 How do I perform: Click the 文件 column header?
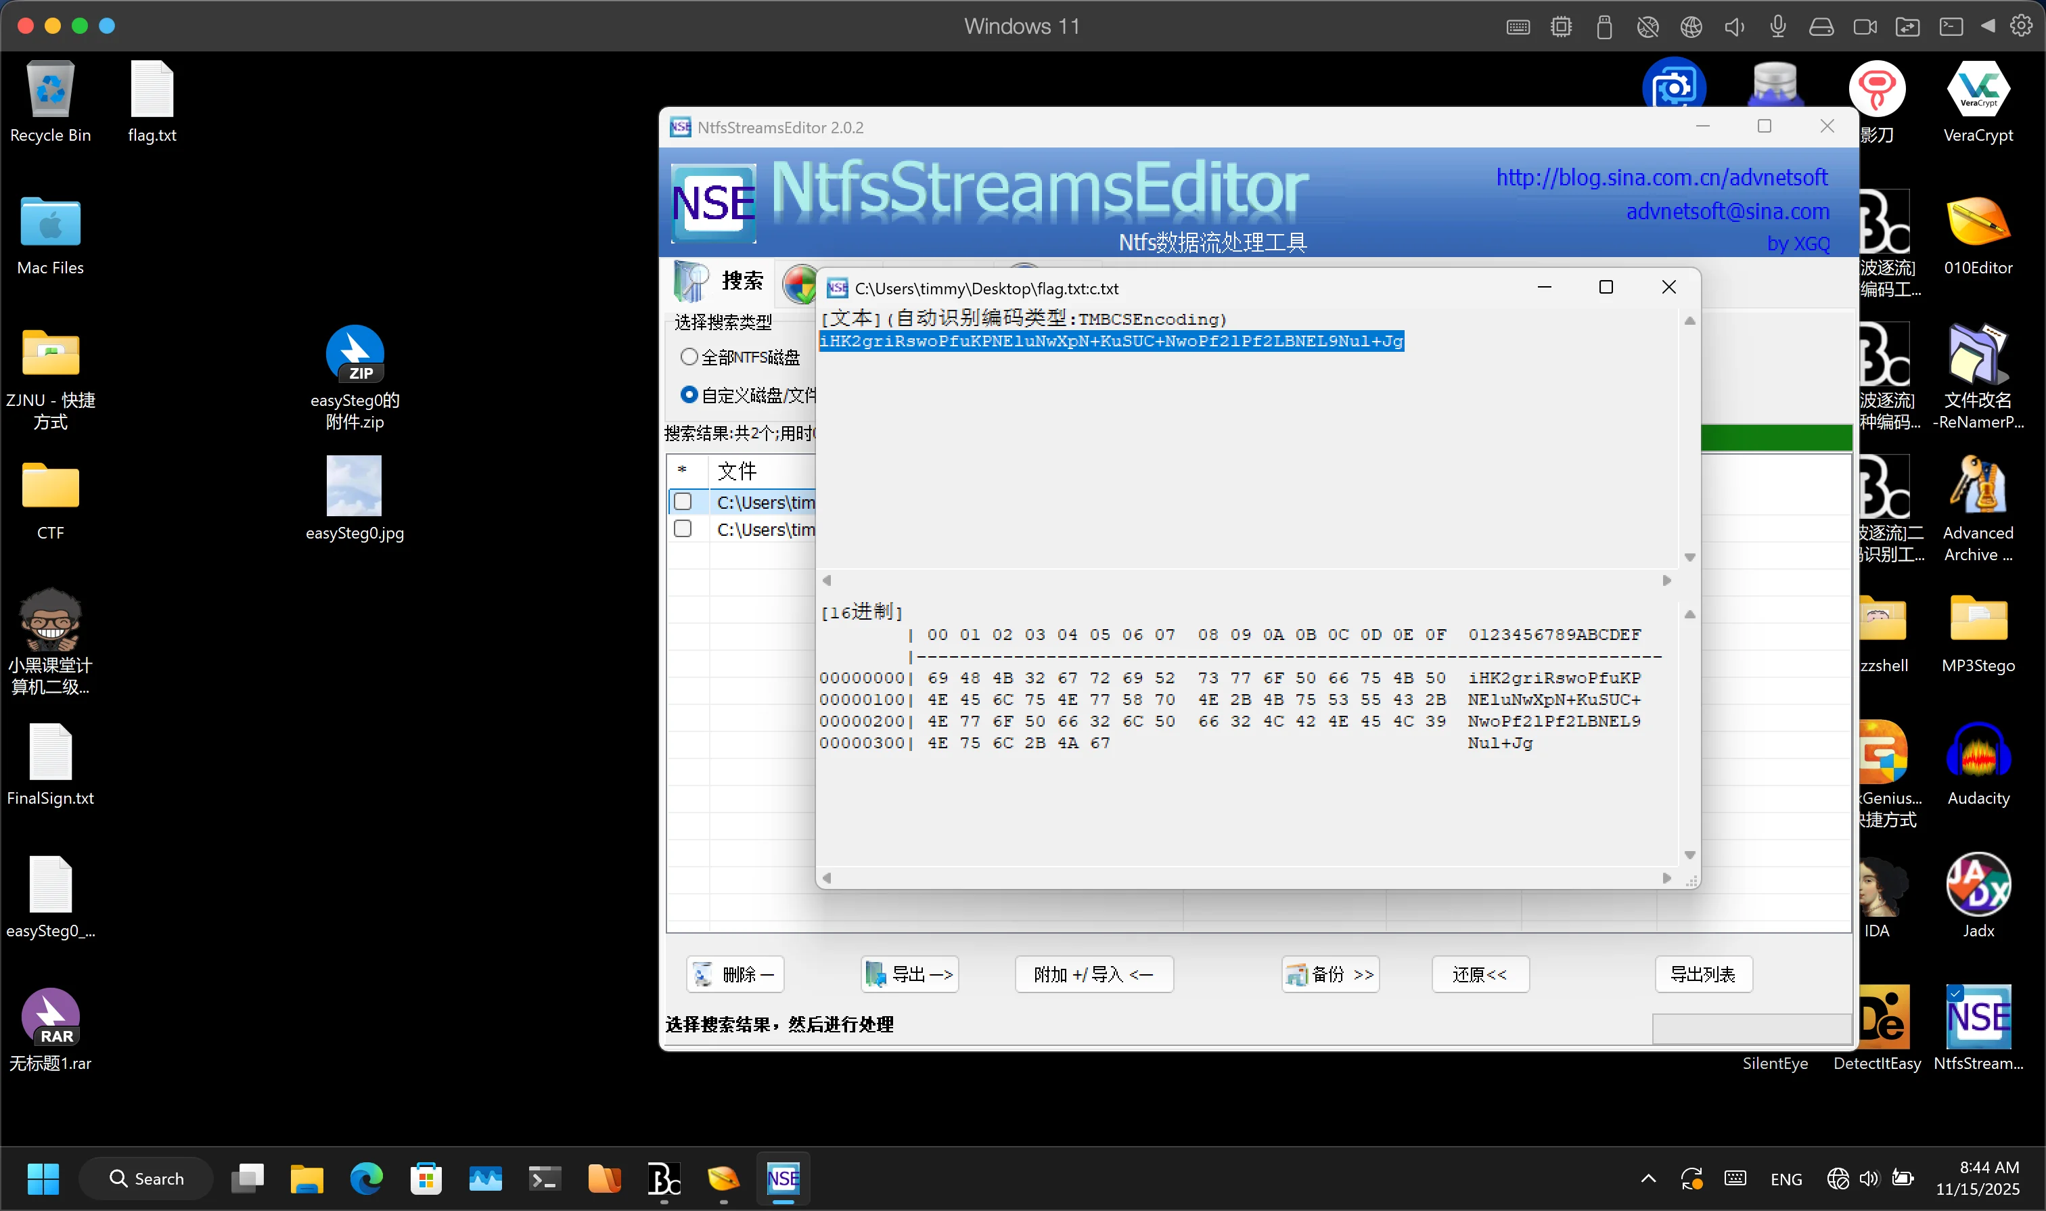pos(736,471)
